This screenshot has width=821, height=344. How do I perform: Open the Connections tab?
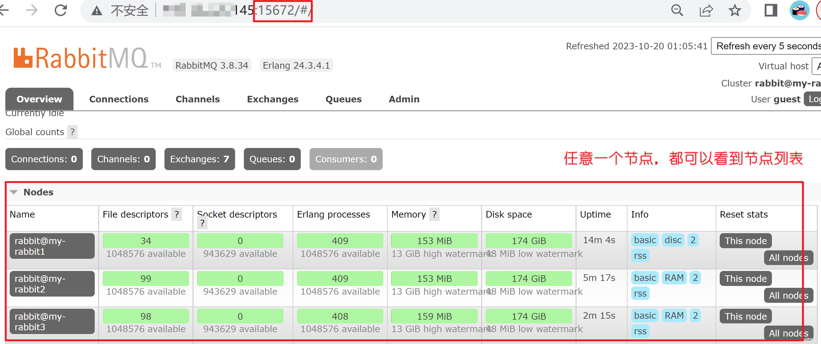pos(119,99)
